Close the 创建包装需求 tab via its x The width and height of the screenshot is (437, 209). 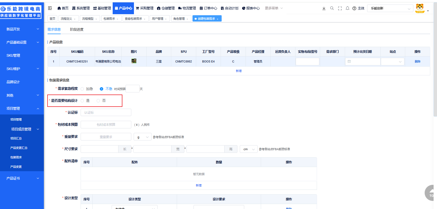point(217,19)
